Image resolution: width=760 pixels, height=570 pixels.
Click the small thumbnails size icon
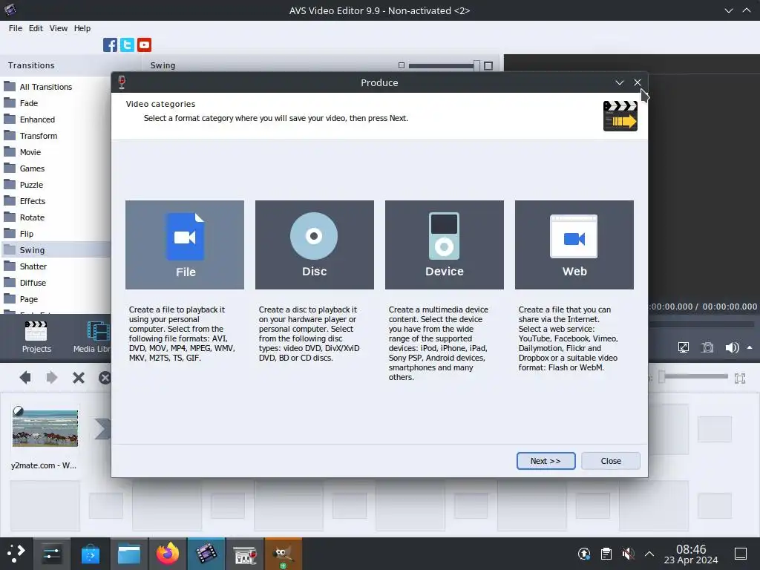(x=402, y=65)
